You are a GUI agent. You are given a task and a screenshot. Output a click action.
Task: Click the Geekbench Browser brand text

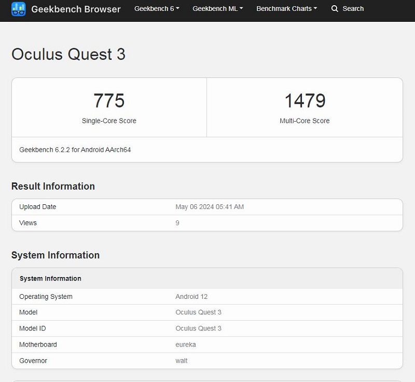76,9
